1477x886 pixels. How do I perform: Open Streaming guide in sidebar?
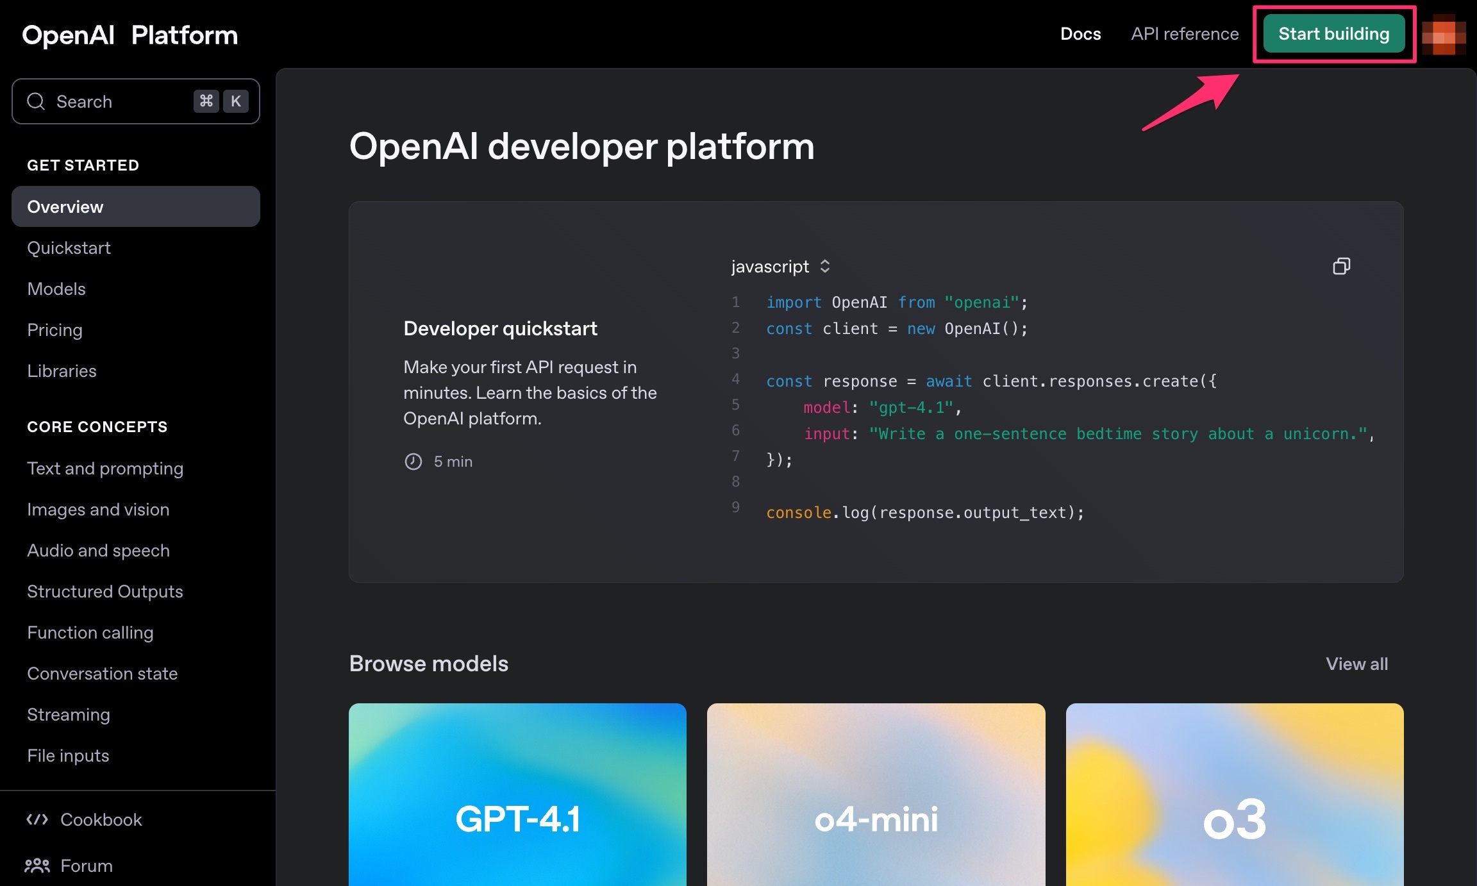click(x=69, y=715)
